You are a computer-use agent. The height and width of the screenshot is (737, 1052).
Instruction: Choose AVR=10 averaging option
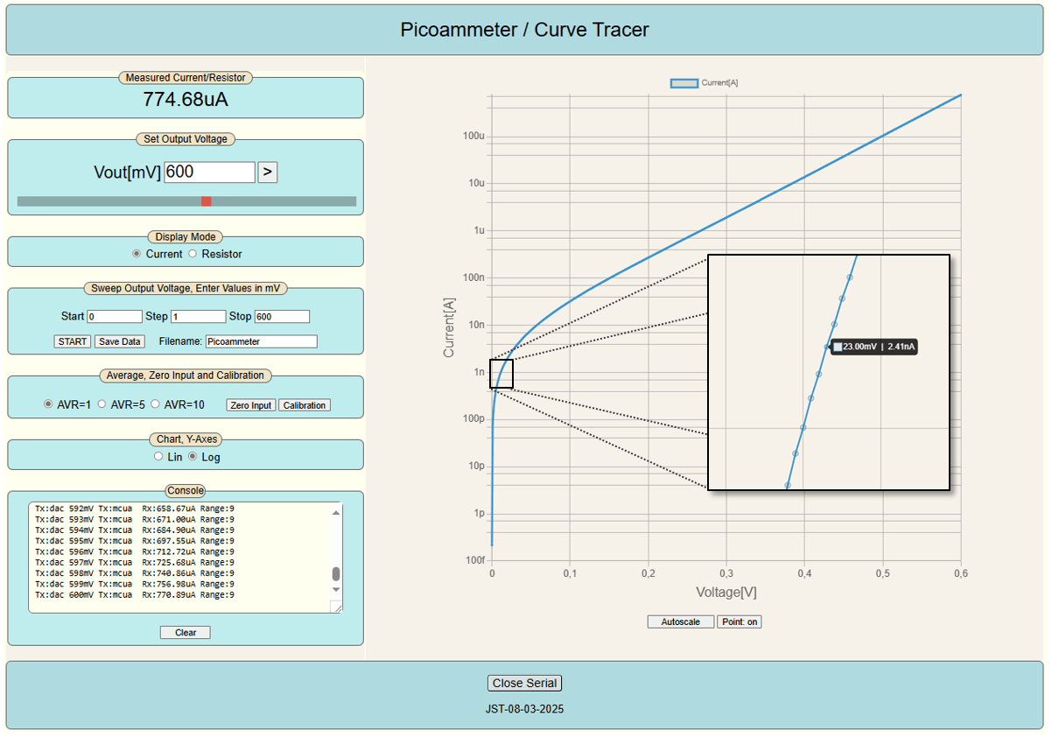coord(156,404)
